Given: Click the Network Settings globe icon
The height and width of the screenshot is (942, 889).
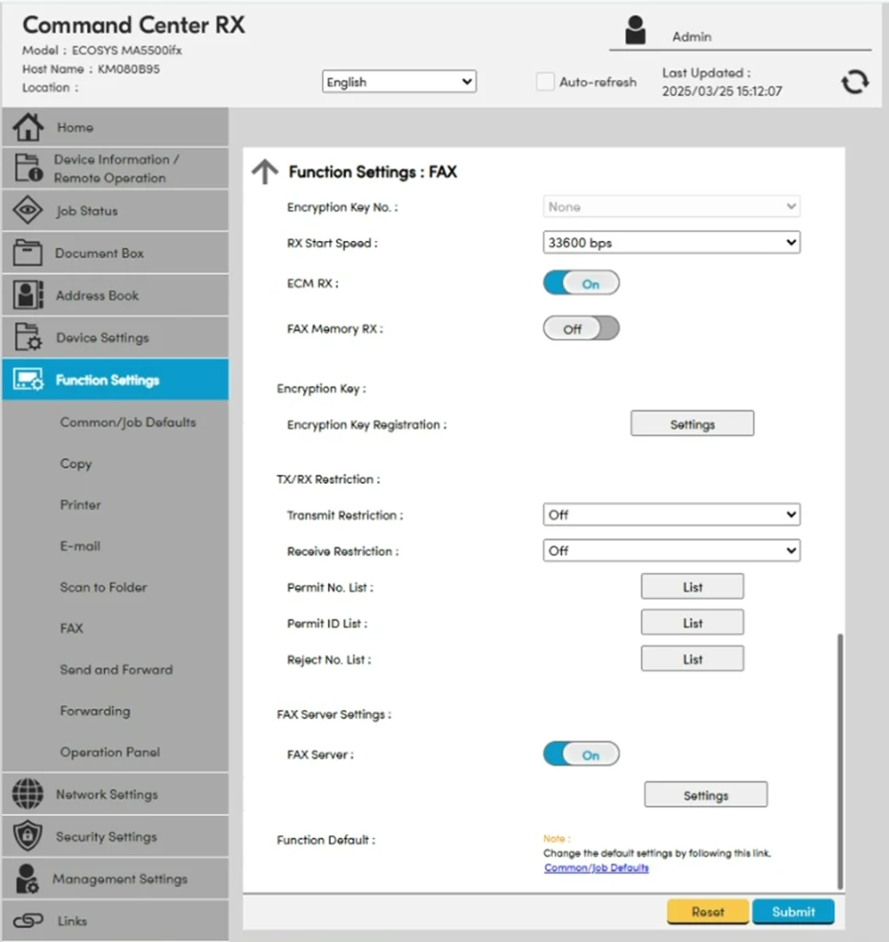Looking at the screenshot, I should 28,794.
